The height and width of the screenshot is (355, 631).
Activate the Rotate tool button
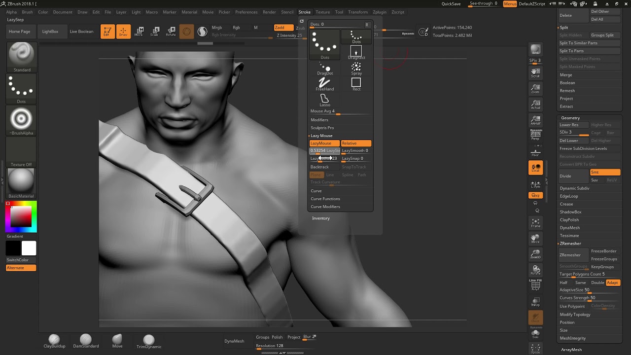tap(171, 32)
